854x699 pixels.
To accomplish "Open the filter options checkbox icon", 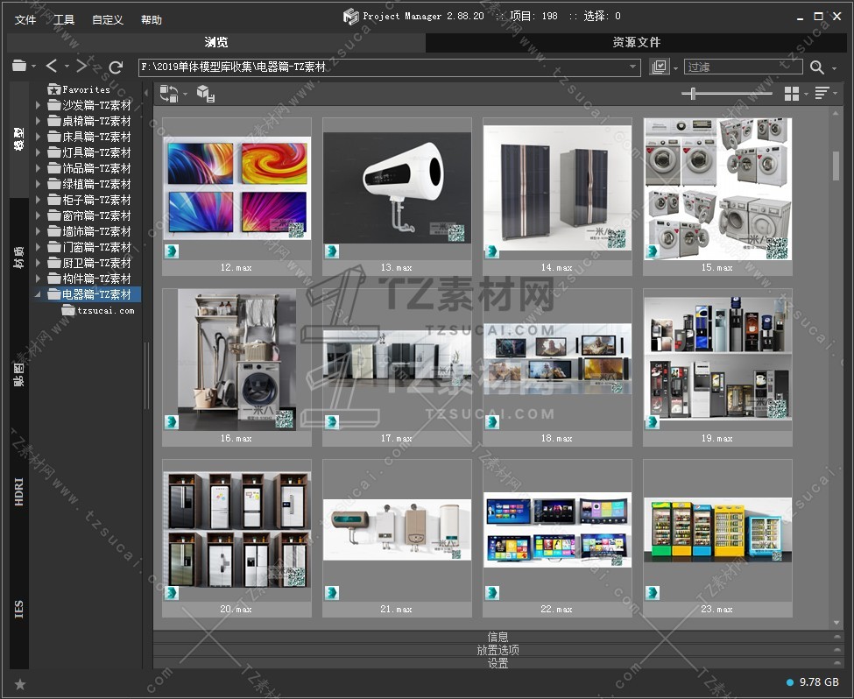I will pos(660,67).
